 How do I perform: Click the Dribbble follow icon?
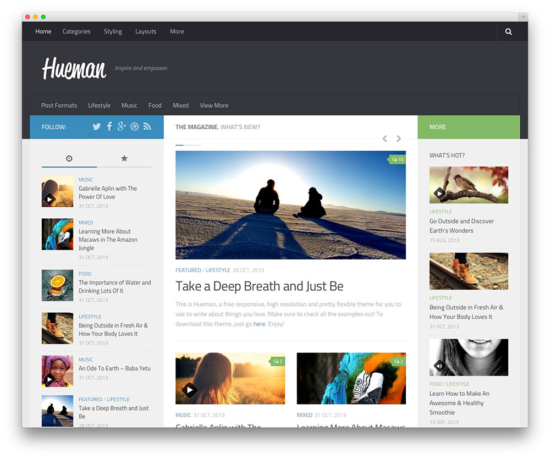[135, 127]
